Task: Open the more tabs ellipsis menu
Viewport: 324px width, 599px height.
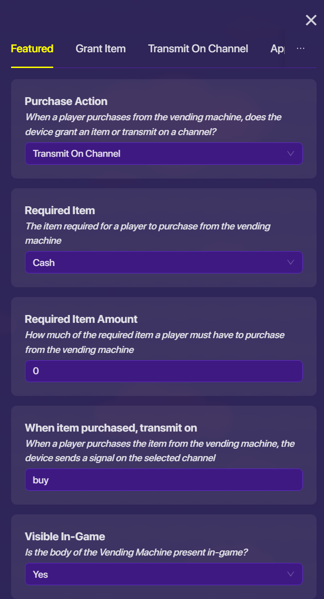Action: [x=301, y=49]
